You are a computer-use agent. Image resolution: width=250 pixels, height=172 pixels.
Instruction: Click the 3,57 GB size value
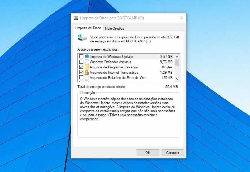point(166,57)
